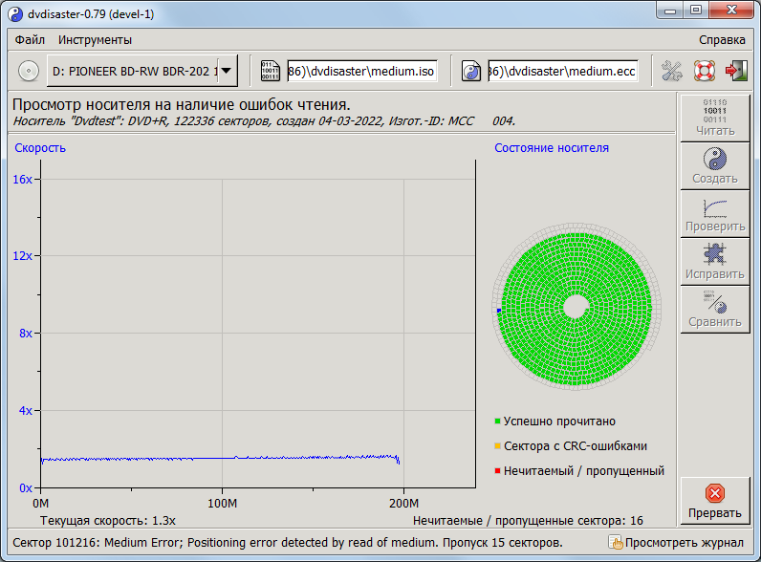Open the log via Просмотреть журнал
Screen dimensions: 761x562
point(676,543)
